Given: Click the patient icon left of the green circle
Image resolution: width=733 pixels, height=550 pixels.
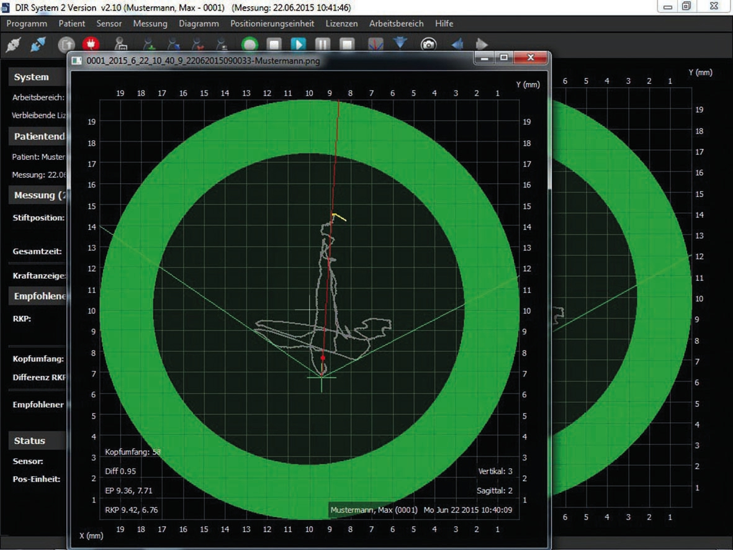Looking at the screenshot, I should tap(222, 45).
